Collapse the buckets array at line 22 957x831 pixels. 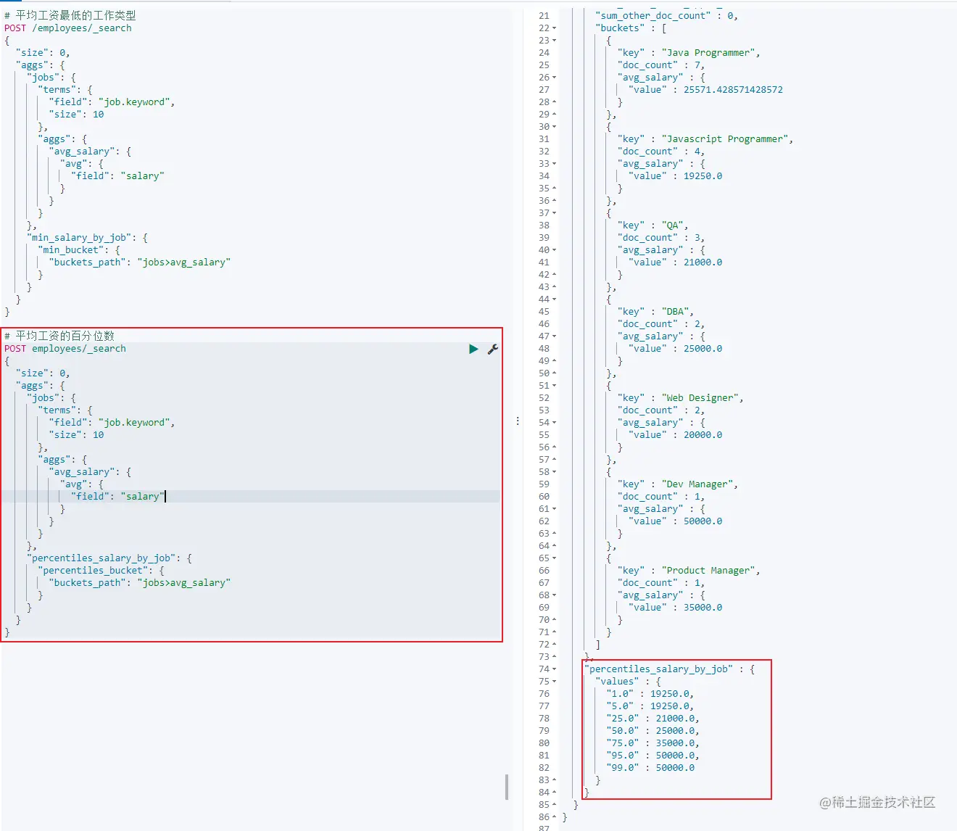pyautogui.click(x=555, y=28)
